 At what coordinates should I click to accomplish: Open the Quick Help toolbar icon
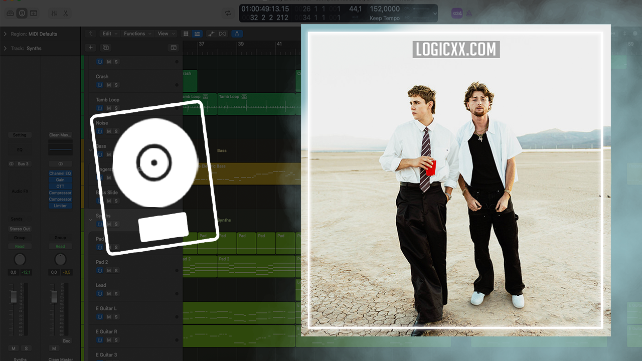coord(33,13)
